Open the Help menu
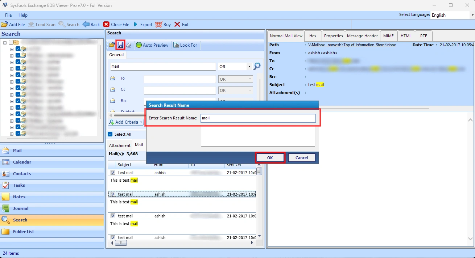 (x=23, y=15)
